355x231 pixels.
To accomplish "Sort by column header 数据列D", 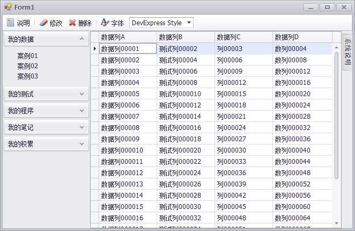I will coord(302,37).
